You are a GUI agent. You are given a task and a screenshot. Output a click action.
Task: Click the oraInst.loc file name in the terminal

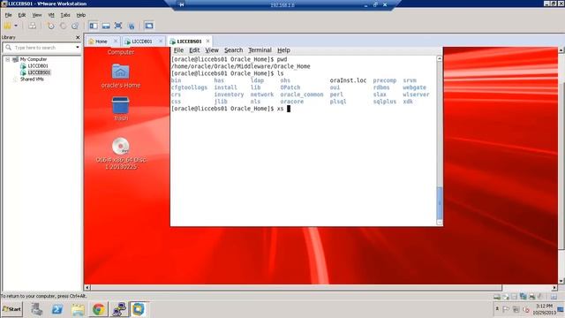point(348,80)
